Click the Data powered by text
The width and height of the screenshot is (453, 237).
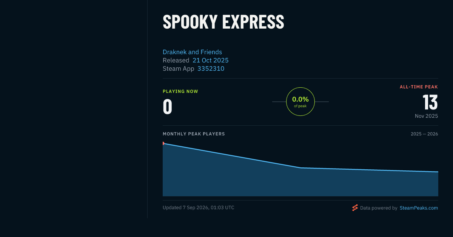pos(379,208)
